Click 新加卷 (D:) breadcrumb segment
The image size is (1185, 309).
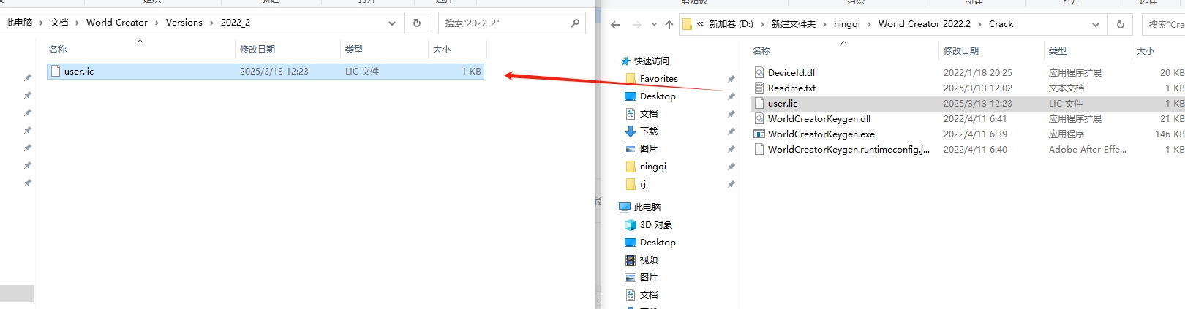click(x=731, y=24)
